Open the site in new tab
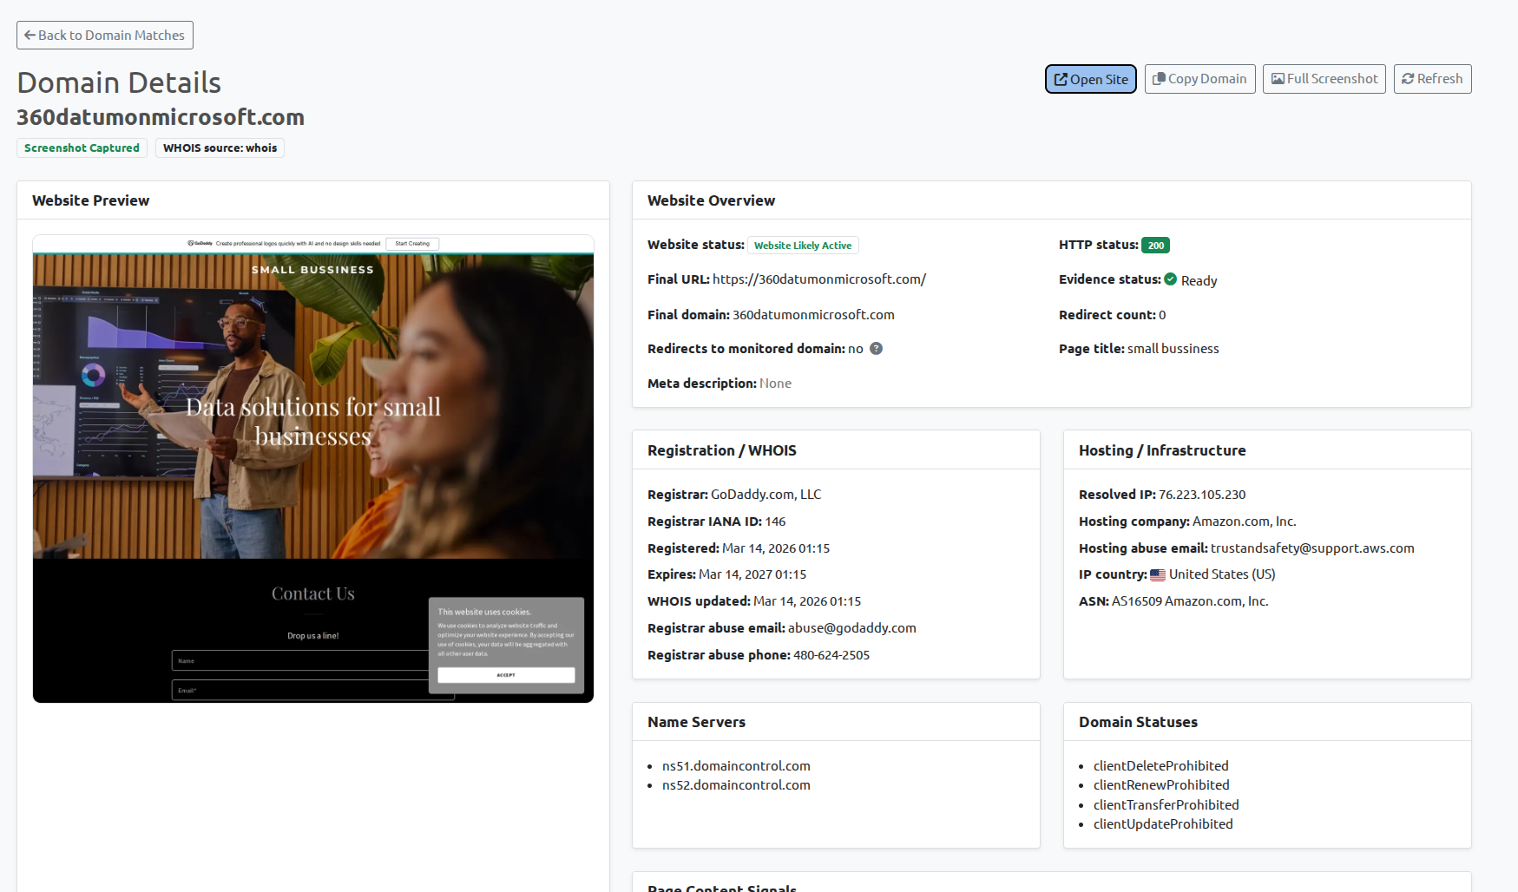 (x=1091, y=79)
